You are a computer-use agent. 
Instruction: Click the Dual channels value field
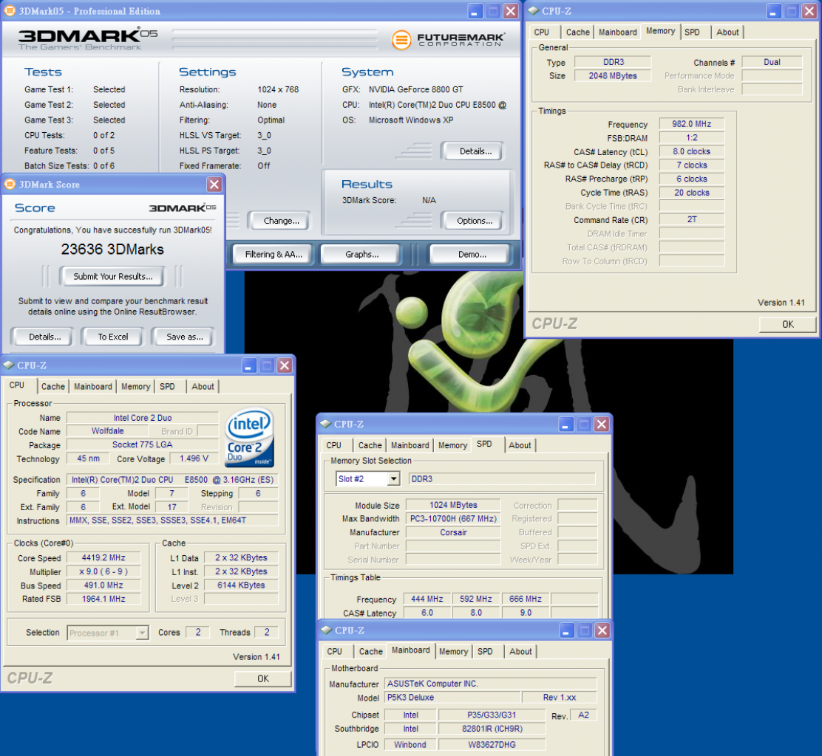772,62
